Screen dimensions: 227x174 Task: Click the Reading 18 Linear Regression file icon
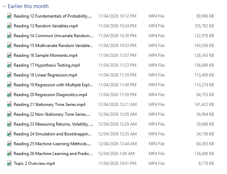(x=9, y=75)
